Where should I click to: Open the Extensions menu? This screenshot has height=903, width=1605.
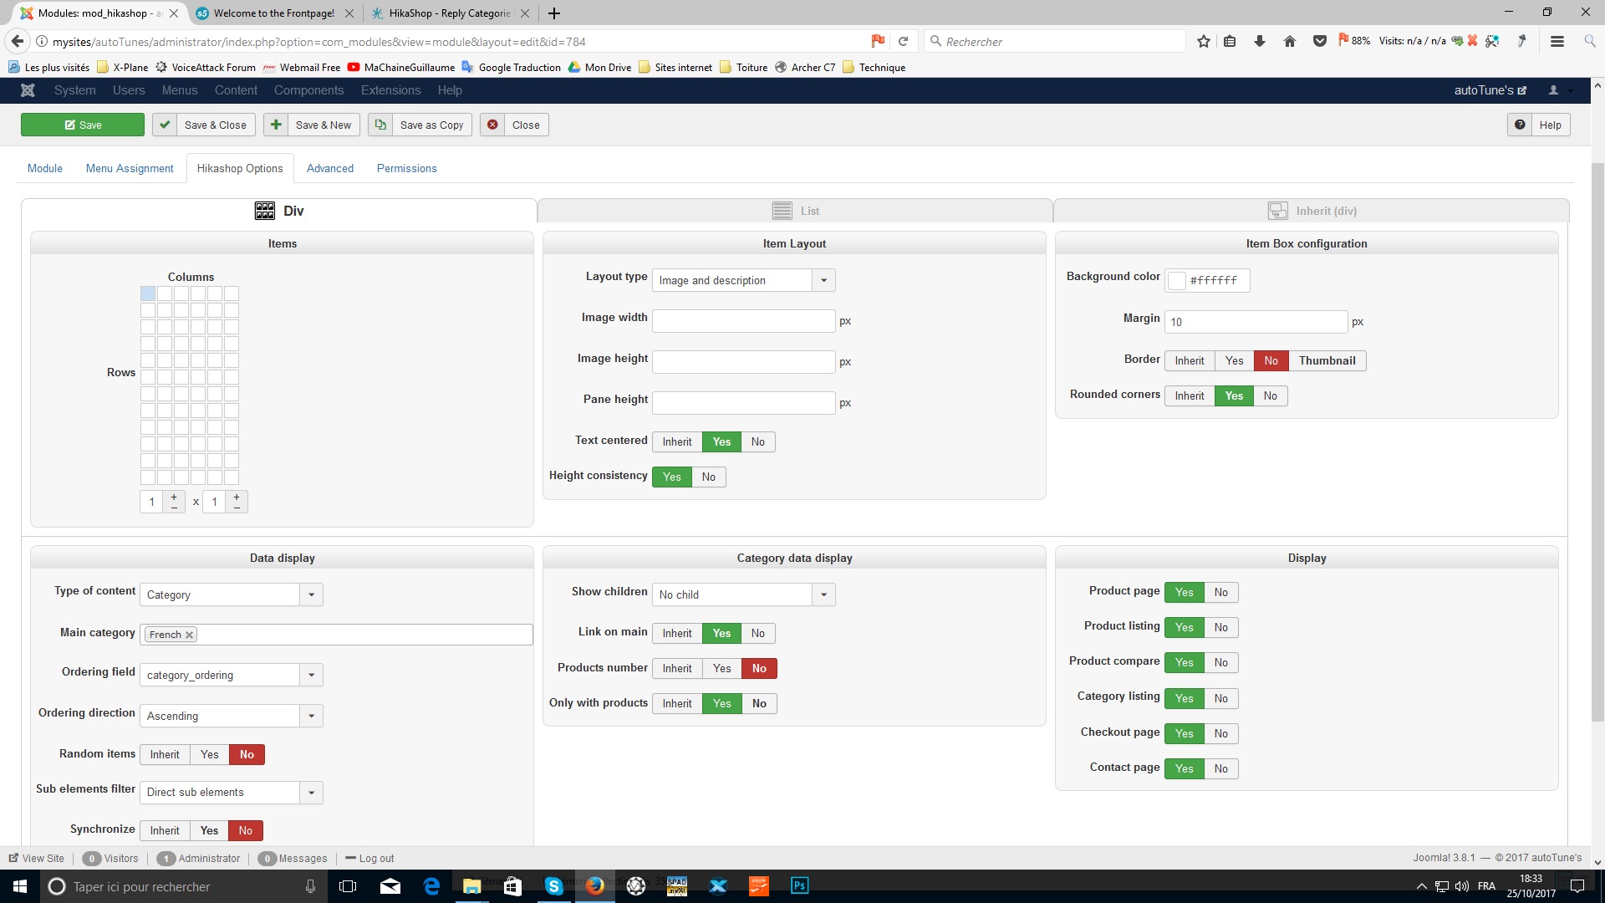pos(390,90)
